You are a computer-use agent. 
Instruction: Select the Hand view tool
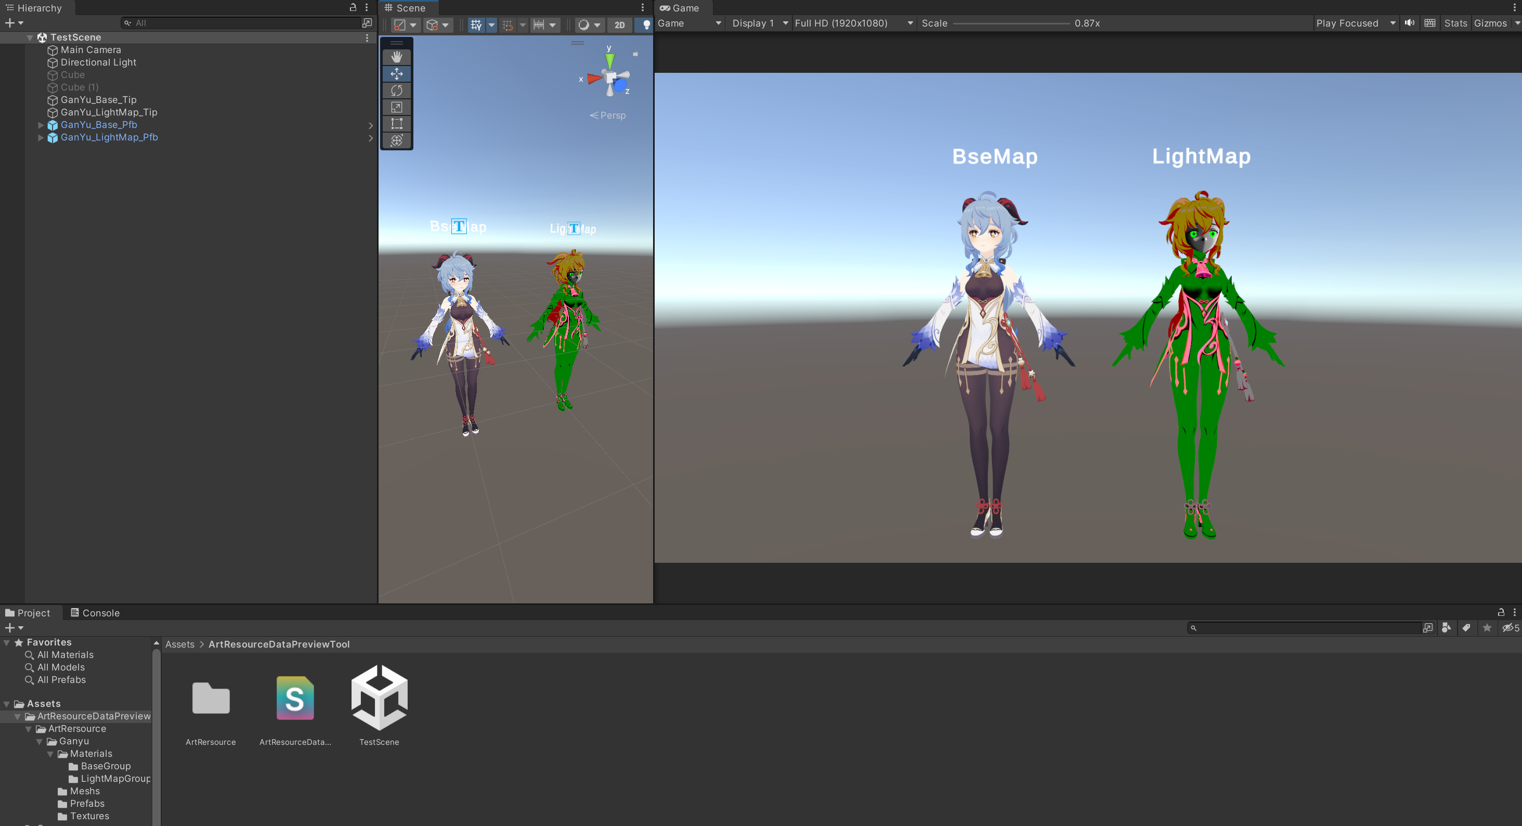(x=396, y=57)
